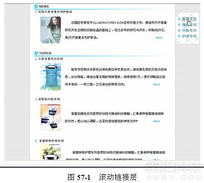Click snowflake bullet beside 疗肤系列
This screenshot has height=183, width=204.
pyautogui.click(x=179, y=30)
